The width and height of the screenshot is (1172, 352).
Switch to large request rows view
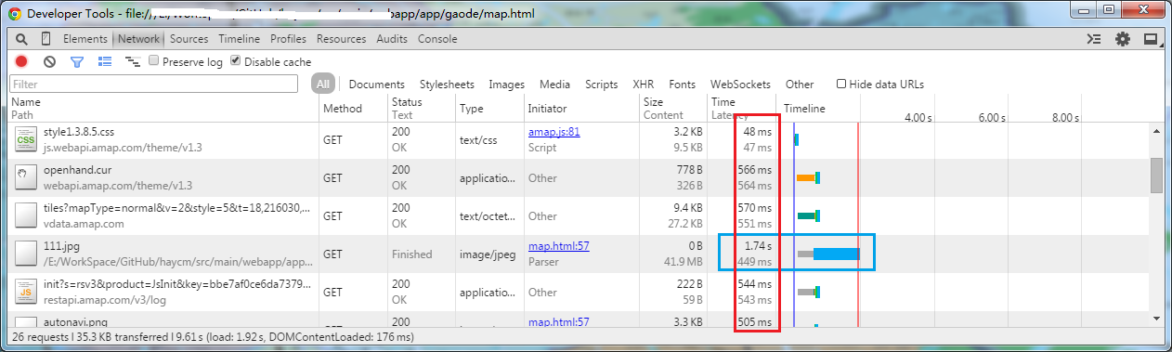coord(105,61)
